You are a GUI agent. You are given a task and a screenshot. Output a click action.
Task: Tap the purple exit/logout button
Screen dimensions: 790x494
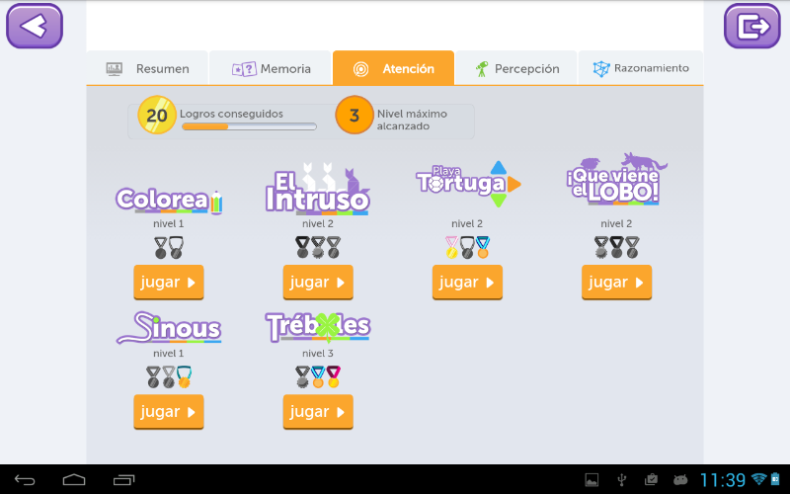751,26
